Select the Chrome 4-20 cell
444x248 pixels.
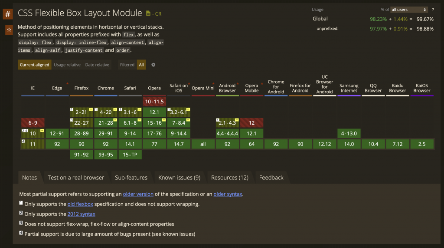click(106, 112)
